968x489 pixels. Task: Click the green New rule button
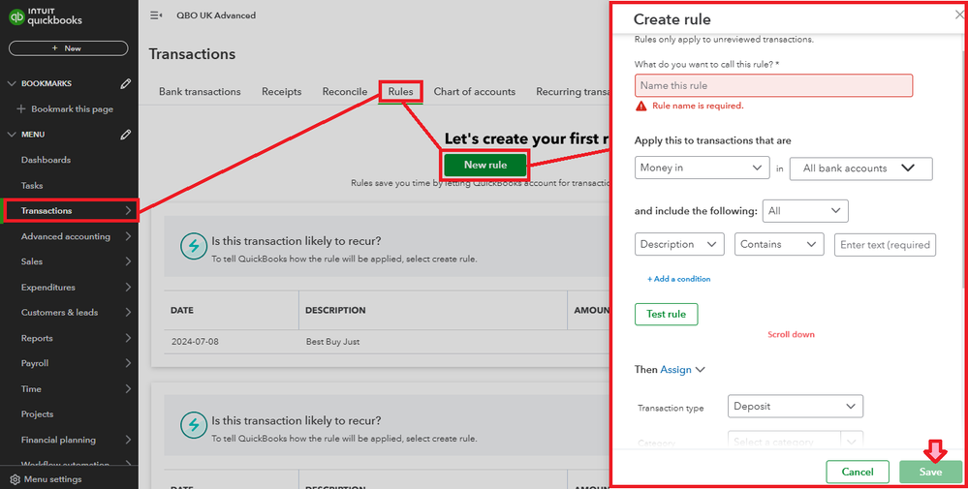(485, 165)
